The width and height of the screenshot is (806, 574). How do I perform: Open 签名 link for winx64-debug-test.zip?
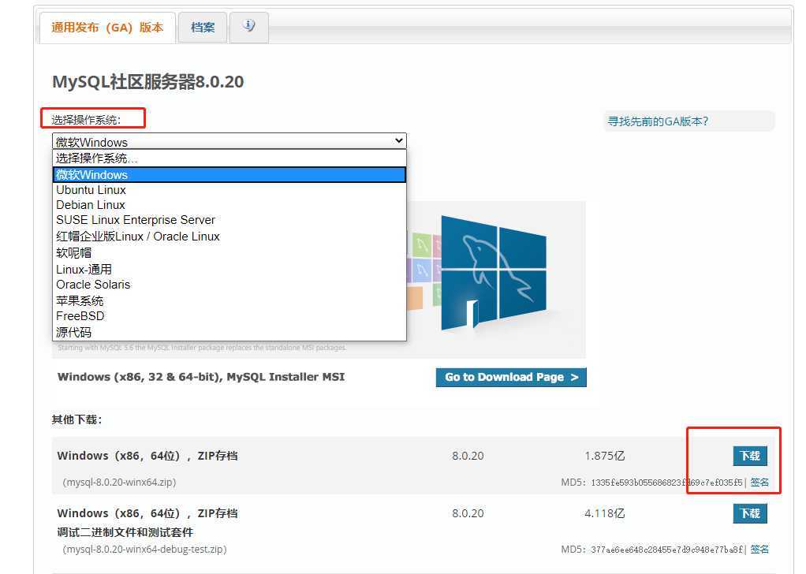click(759, 550)
